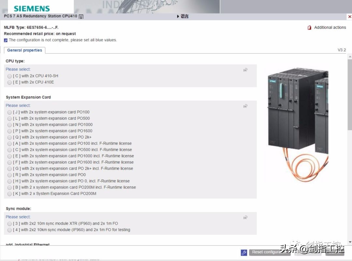352x261 pixels.
Task: Click "Please select:" under CPU type
Action: 18,69
